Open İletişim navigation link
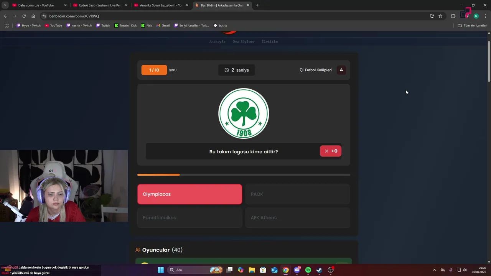Viewport: 491px width, 276px height. [270, 41]
